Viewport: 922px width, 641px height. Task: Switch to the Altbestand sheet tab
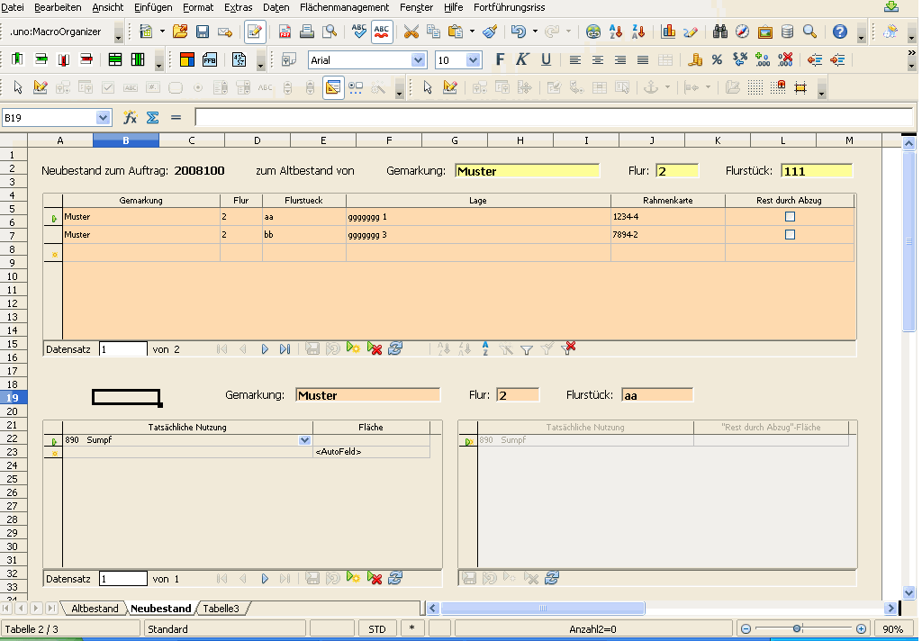[95, 608]
